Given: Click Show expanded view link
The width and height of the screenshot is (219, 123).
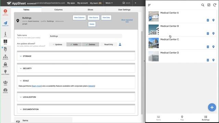Looking at the screenshot, I should [127, 21].
